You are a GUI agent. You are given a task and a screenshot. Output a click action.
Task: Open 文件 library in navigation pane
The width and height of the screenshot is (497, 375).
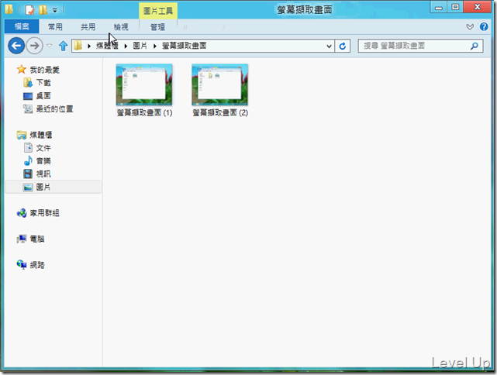click(x=43, y=148)
